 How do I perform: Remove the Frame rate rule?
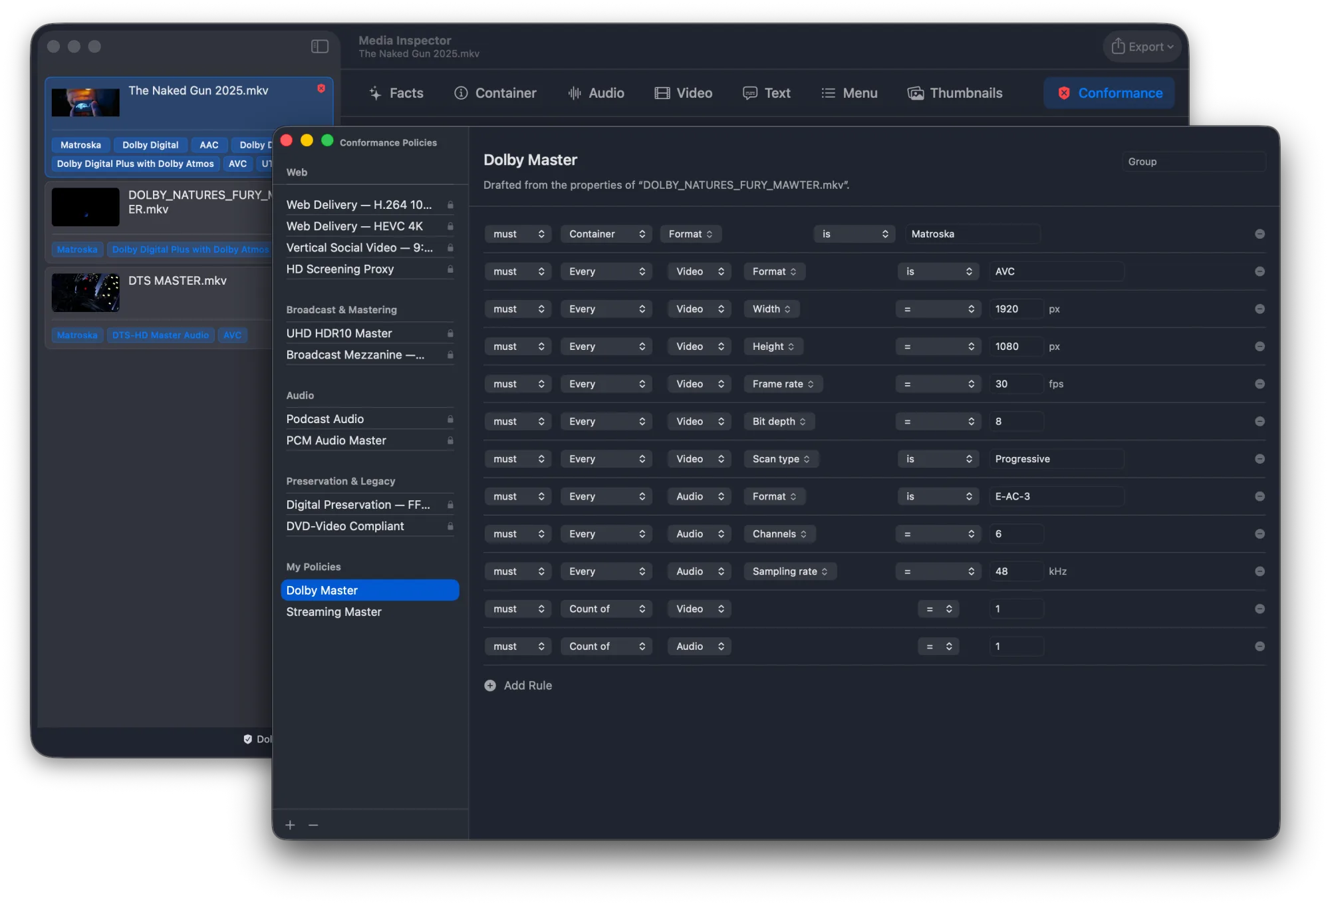click(x=1260, y=384)
